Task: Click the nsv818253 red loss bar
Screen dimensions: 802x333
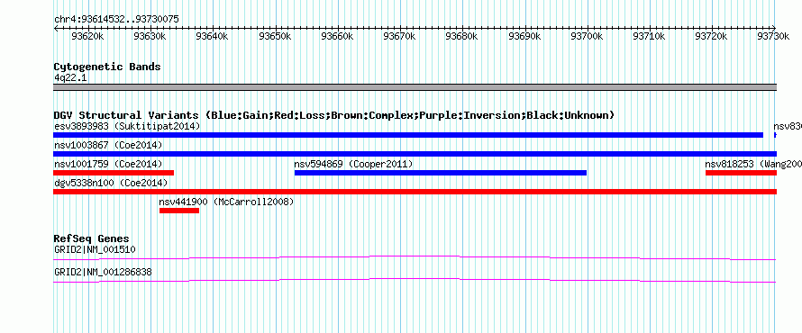Action: (741, 173)
